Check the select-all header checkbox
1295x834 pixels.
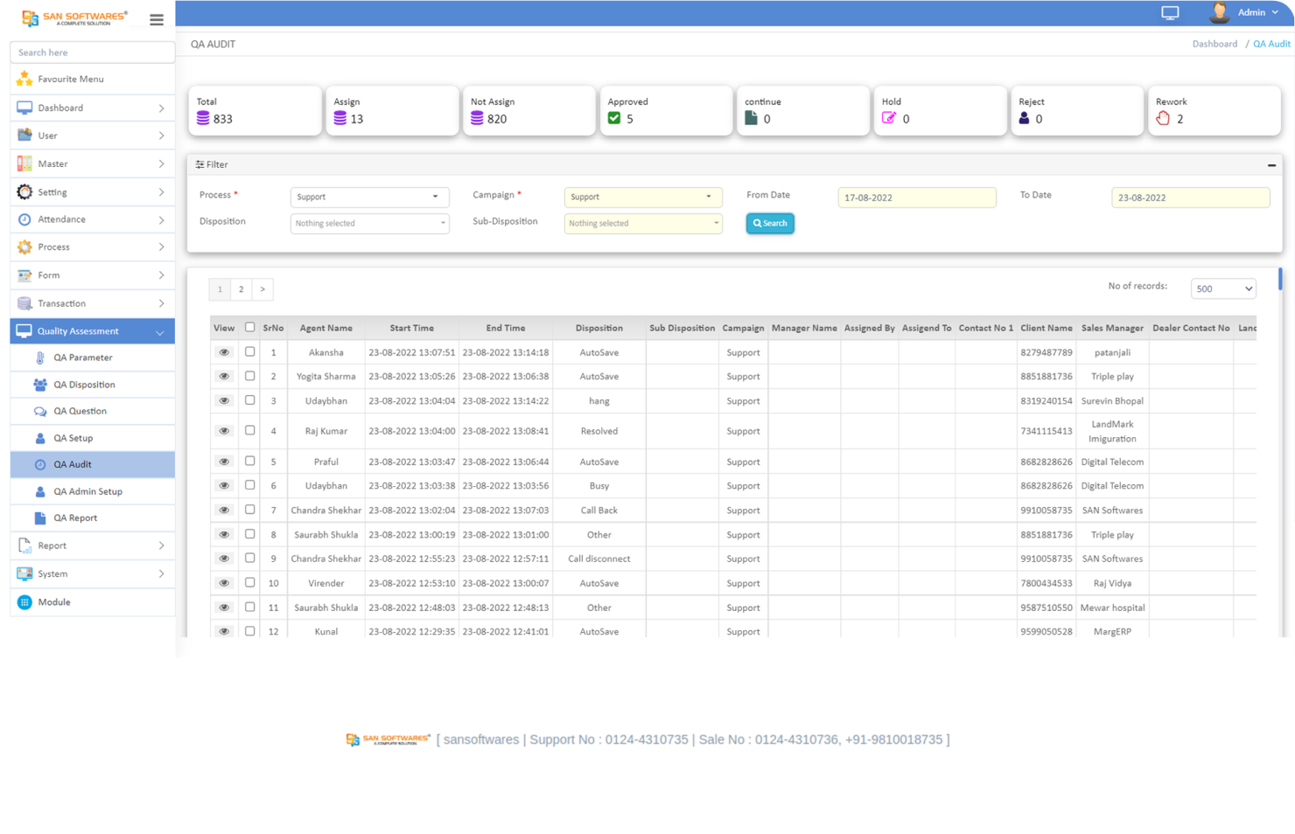[x=250, y=327]
